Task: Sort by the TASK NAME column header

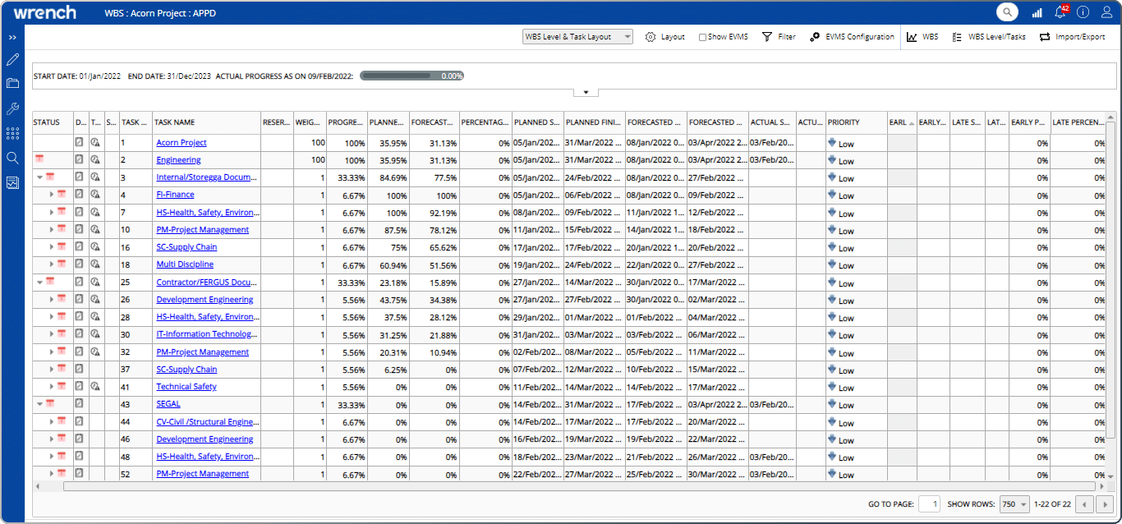Action: coord(206,122)
